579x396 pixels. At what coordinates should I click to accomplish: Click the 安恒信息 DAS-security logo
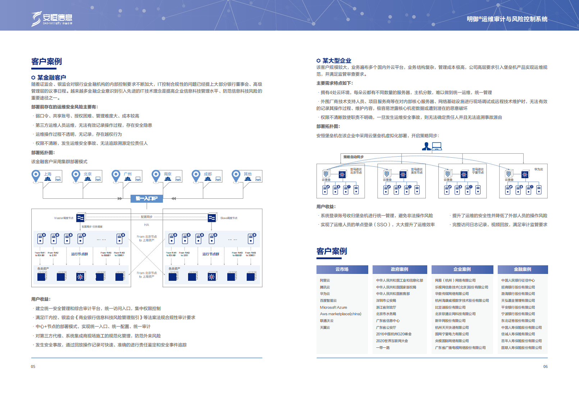(x=52, y=19)
